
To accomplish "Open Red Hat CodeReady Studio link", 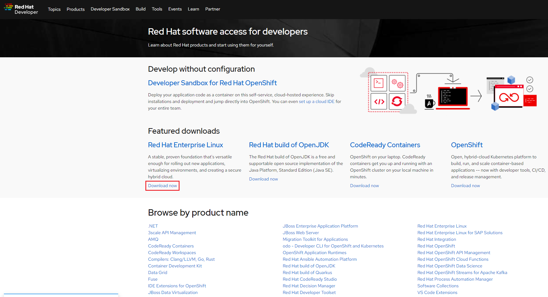I will (x=310, y=279).
